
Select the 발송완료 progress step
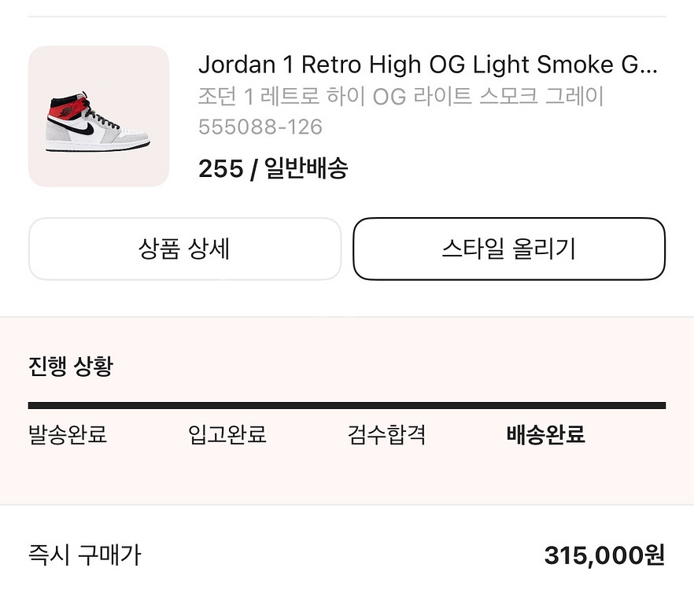point(68,434)
